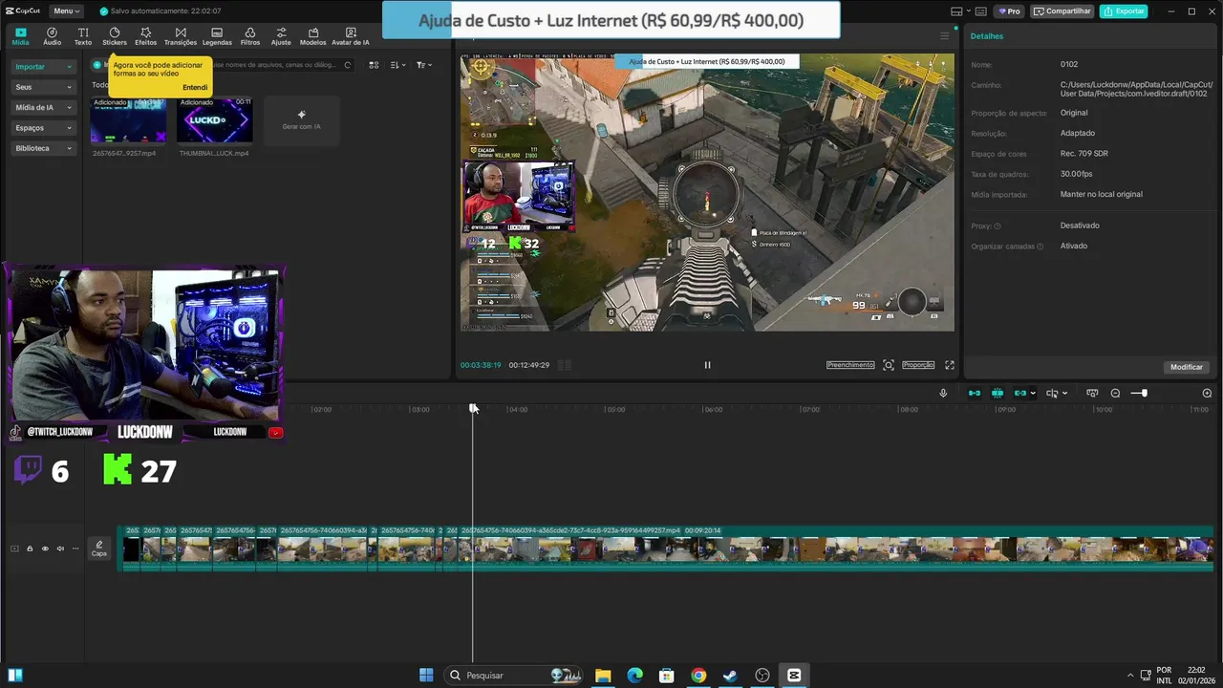
Task: Open the cursor mode dropdown arrow
Action: coord(1064,394)
